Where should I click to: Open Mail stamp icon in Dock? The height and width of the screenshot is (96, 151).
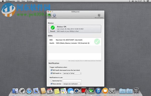tap(36, 91)
